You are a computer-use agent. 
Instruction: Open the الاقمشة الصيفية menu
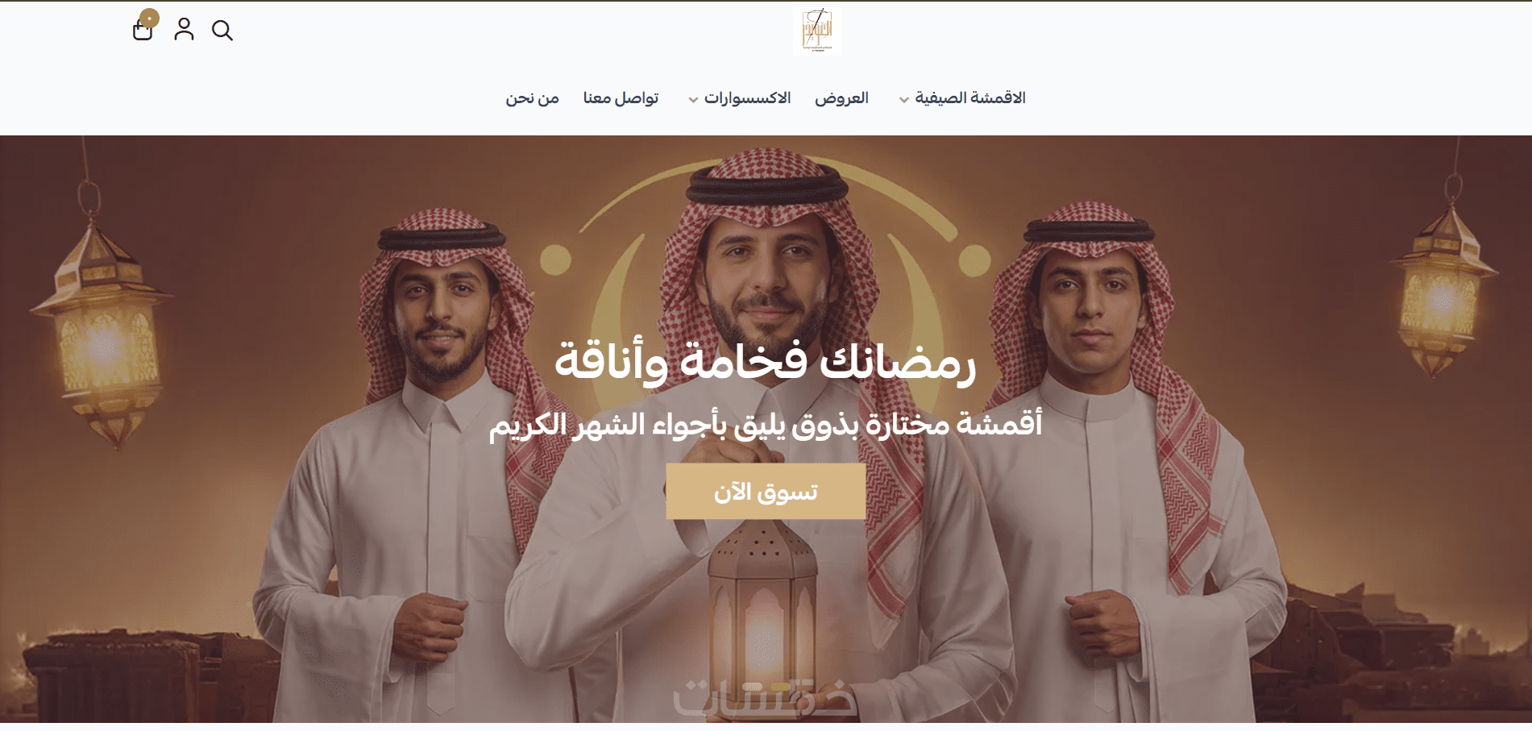pos(970,98)
